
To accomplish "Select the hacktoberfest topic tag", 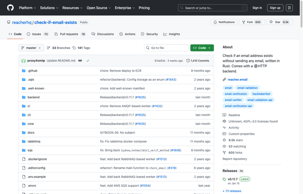I will tap(262, 94).
